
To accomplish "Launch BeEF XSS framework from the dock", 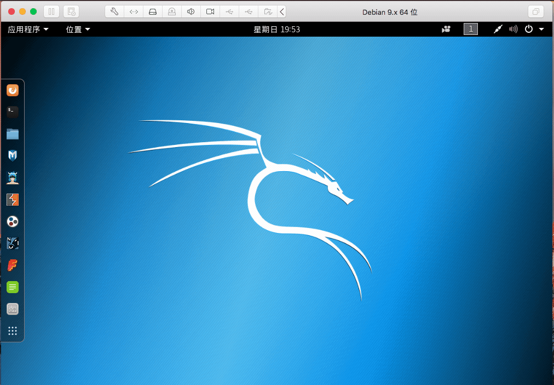I will tap(13, 243).
